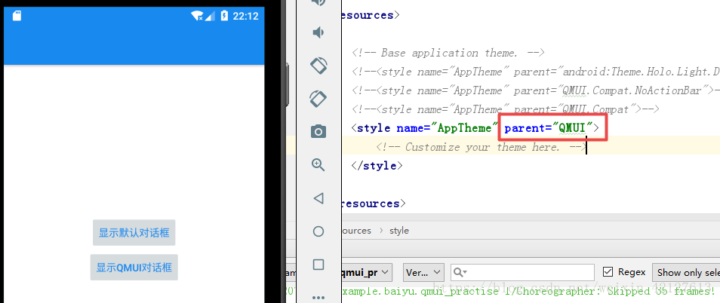The height and width of the screenshot is (303, 720).
Task: Open the log level 'Ver...' dropdown
Action: (423, 272)
